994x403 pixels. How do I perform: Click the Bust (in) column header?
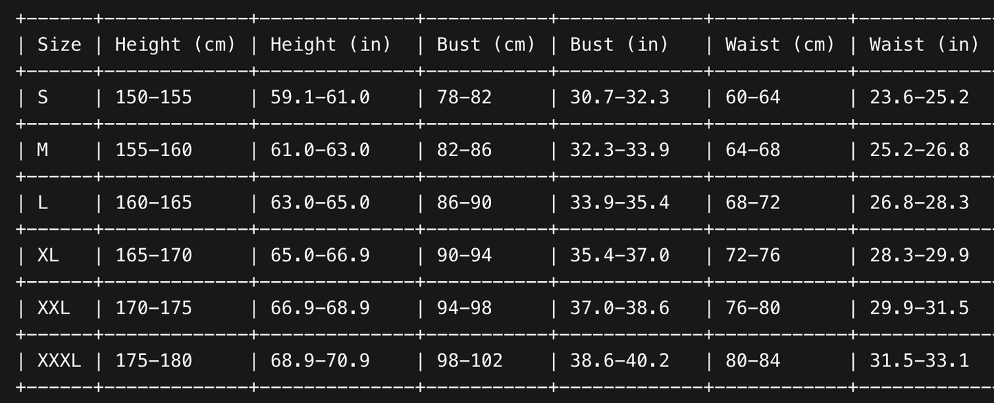[x=619, y=45]
